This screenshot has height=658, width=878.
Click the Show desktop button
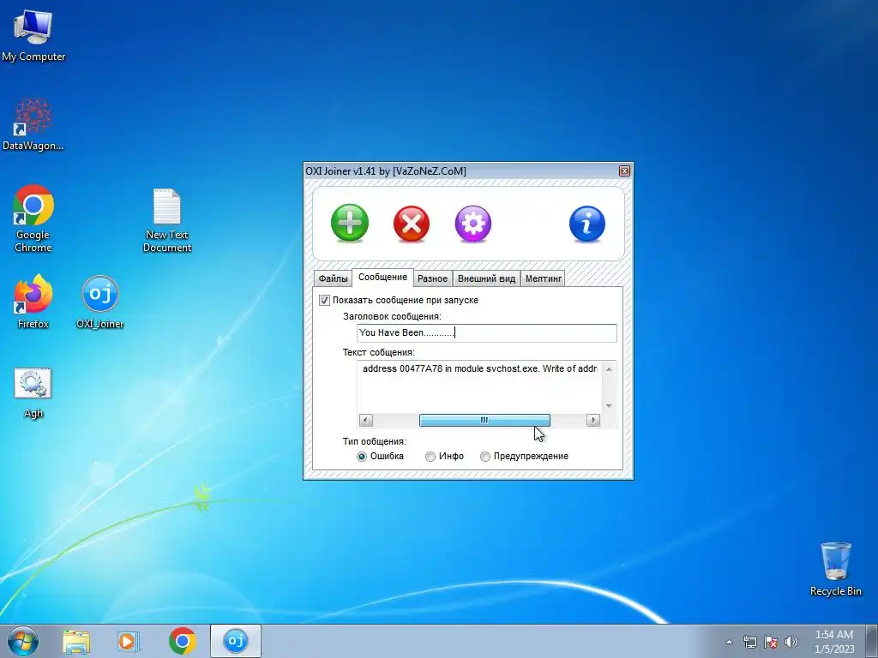coord(872,642)
